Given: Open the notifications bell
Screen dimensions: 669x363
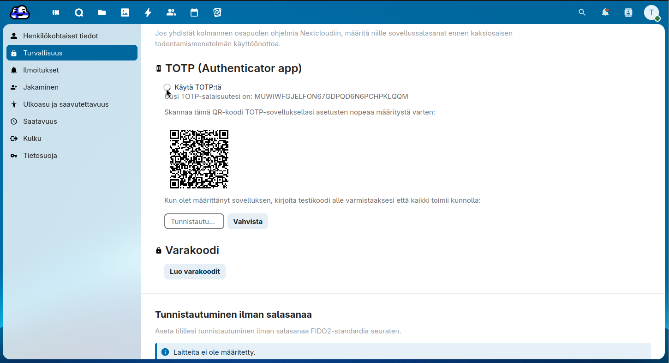Looking at the screenshot, I should tap(605, 12).
